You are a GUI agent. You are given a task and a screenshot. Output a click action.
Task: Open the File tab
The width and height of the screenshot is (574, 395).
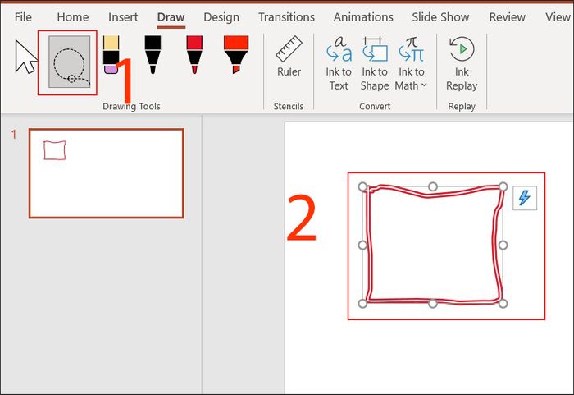tap(23, 17)
